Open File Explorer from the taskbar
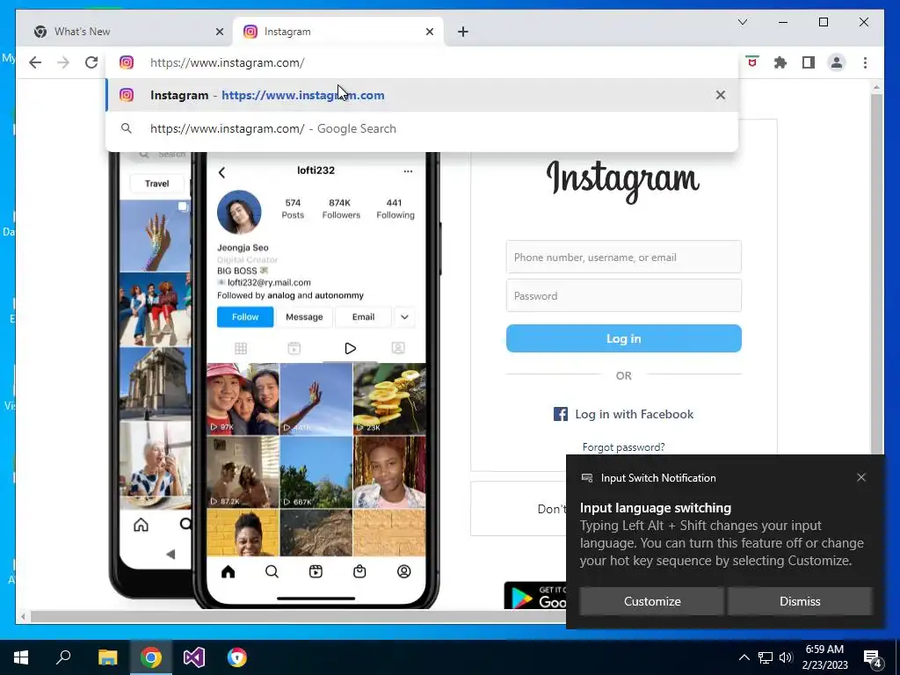 [107, 657]
